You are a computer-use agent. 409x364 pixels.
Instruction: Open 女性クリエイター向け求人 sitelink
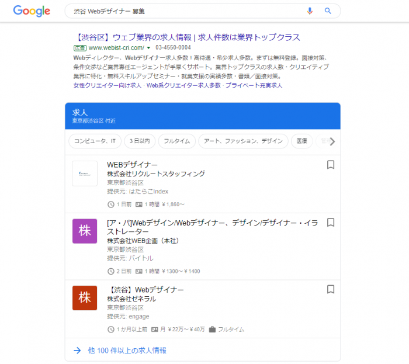click(107, 85)
